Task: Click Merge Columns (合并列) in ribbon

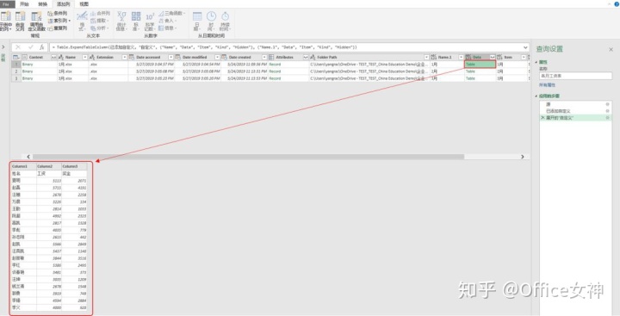Action: [100, 13]
